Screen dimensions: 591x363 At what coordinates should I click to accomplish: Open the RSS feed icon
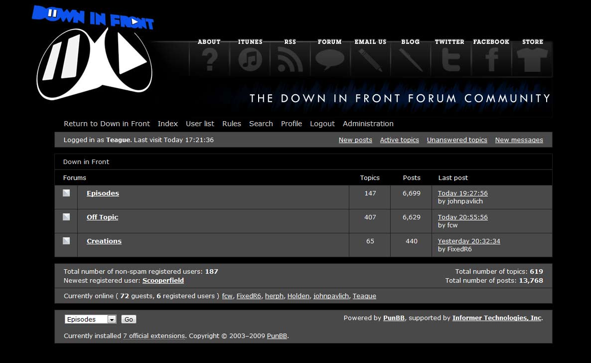290,60
